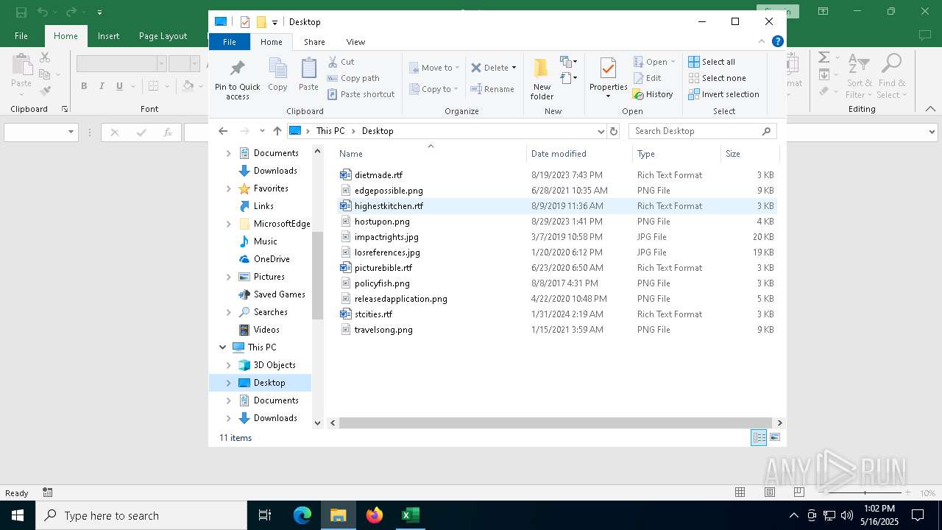Switch to large icons view
This screenshot has width=942, height=530.
click(774, 438)
